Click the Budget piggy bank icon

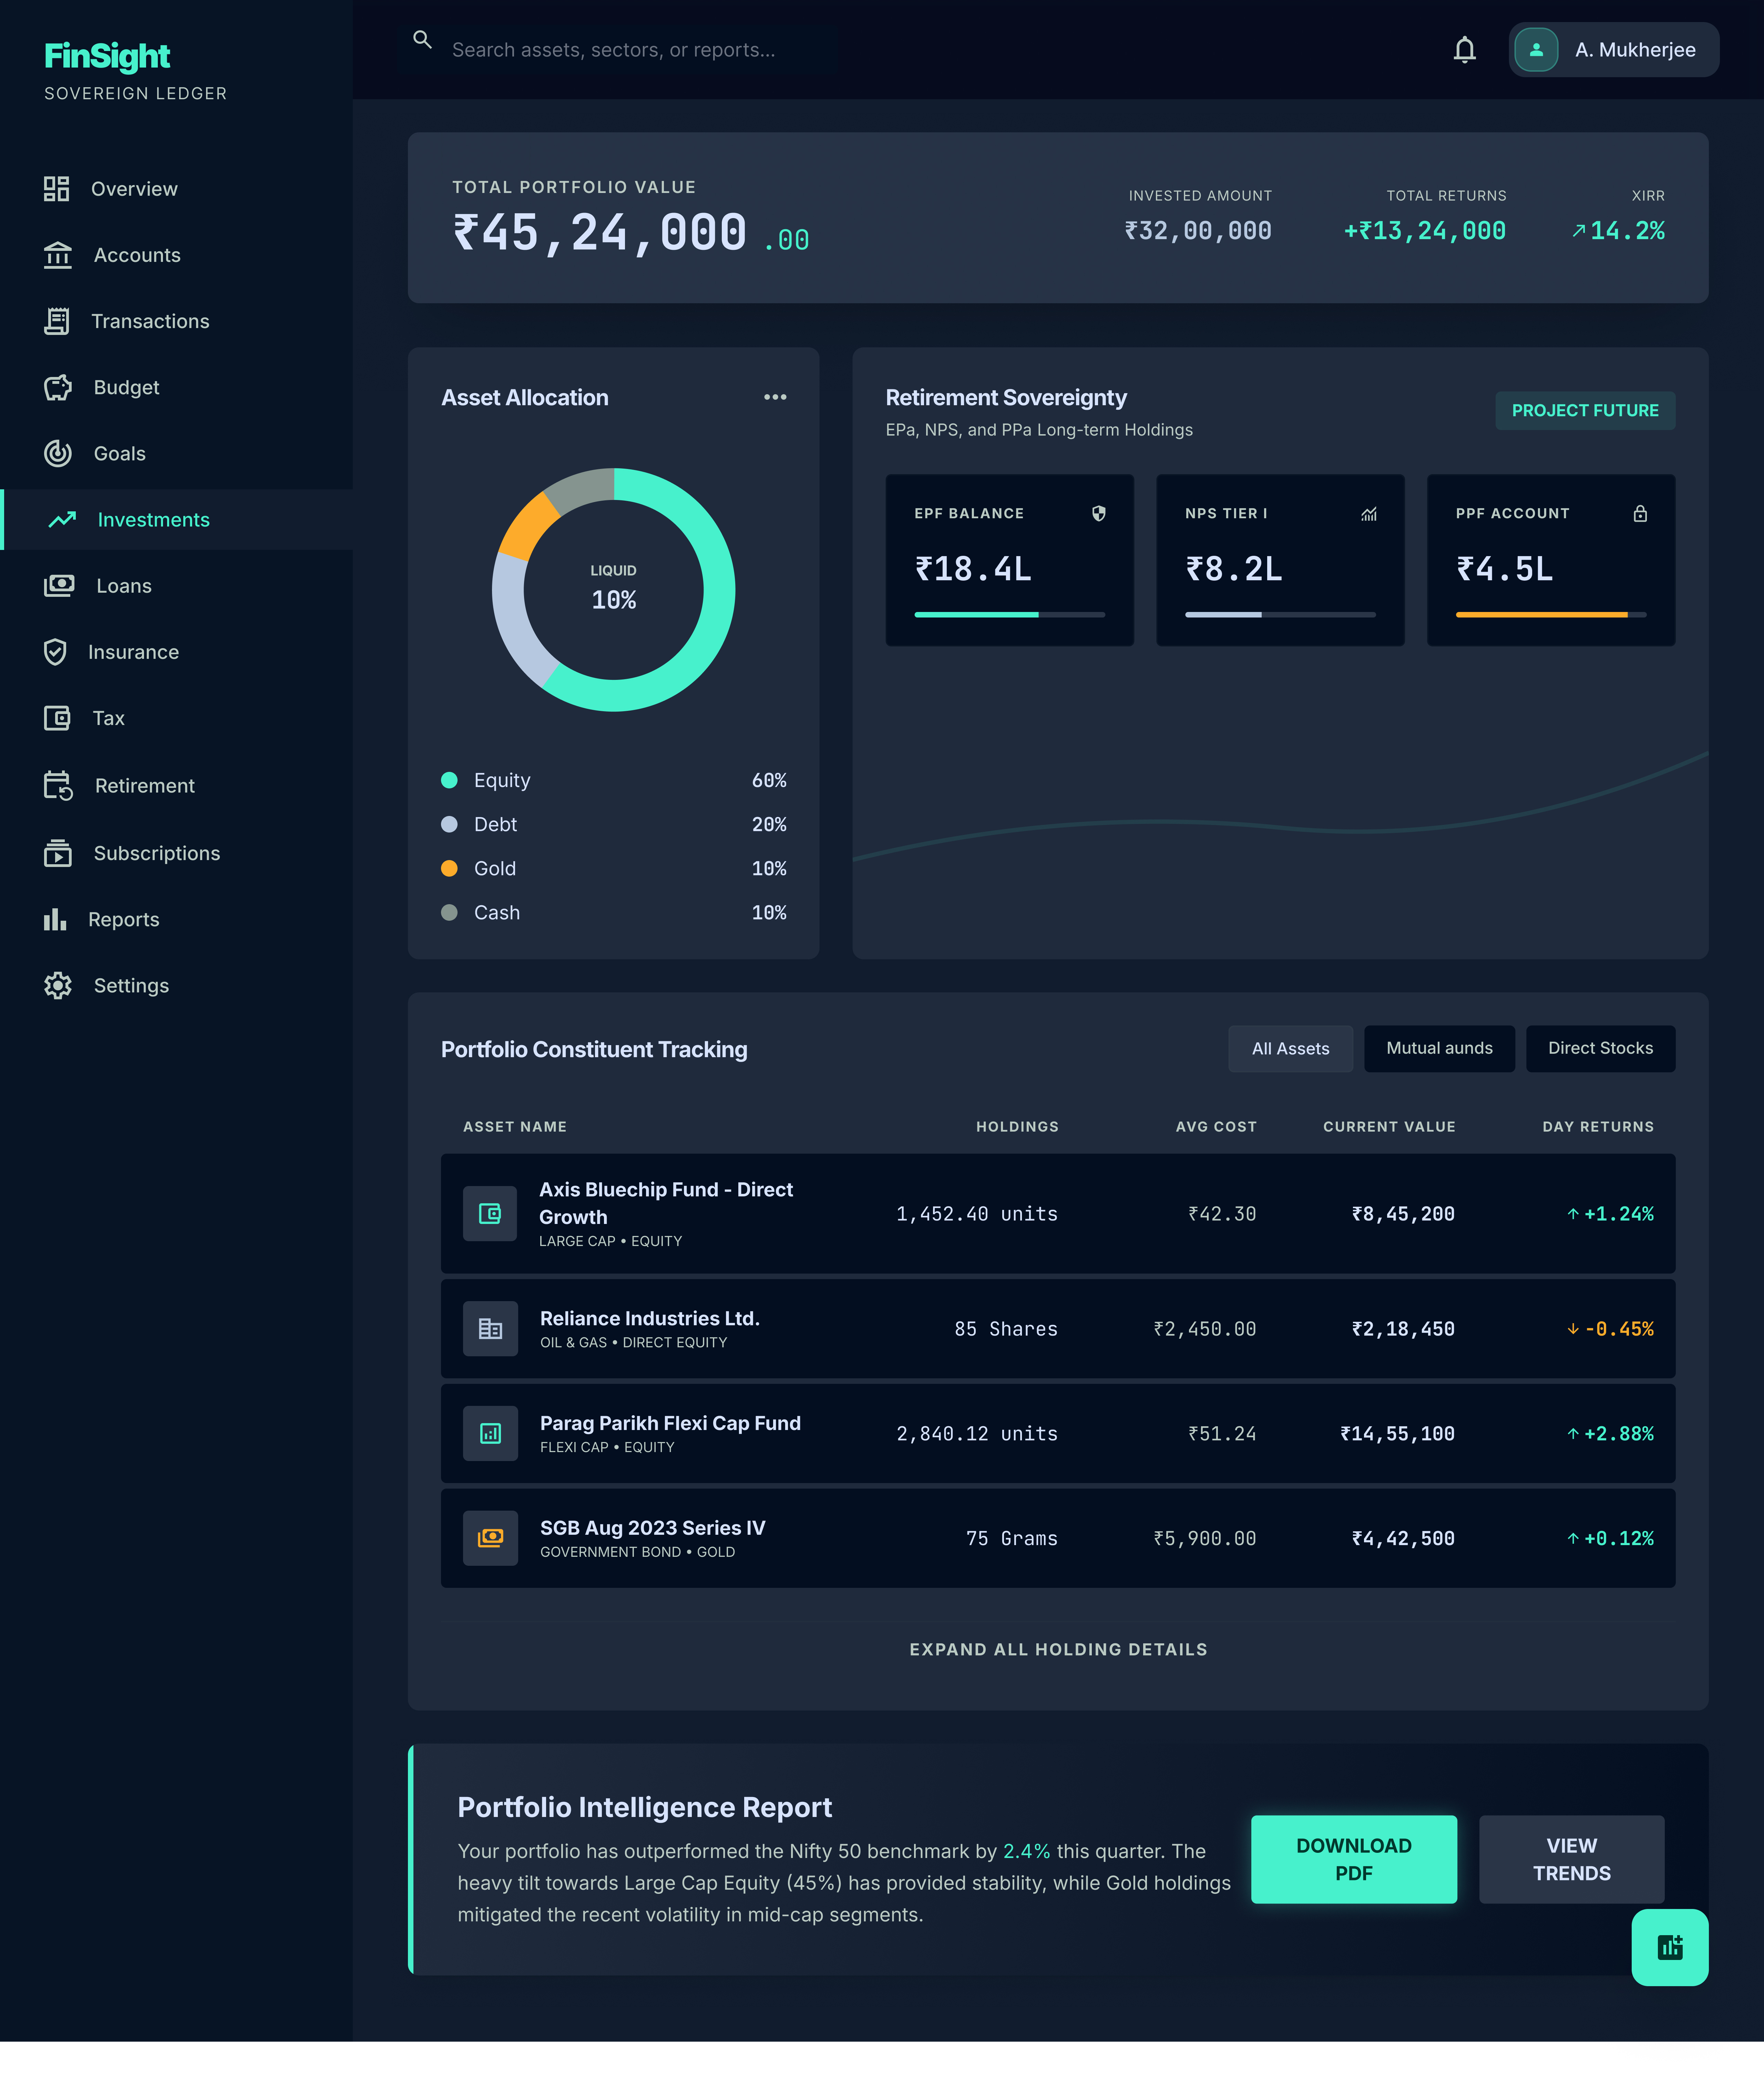point(58,387)
